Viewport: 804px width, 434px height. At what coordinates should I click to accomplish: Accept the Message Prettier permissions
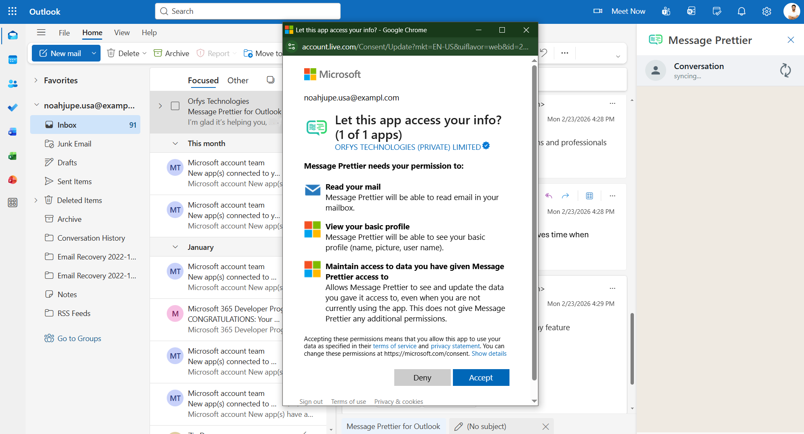coord(481,378)
